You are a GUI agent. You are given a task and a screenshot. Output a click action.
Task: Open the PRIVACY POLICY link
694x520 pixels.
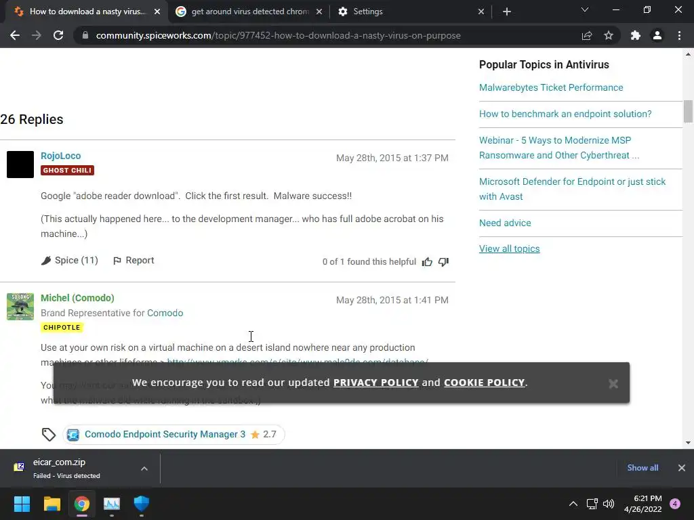click(x=375, y=383)
